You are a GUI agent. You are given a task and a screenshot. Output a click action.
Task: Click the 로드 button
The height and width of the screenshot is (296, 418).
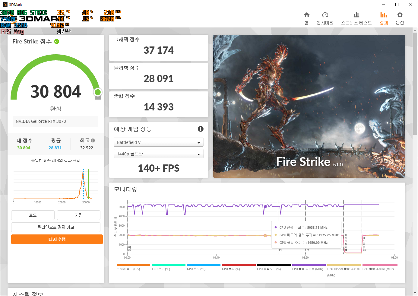33,215
